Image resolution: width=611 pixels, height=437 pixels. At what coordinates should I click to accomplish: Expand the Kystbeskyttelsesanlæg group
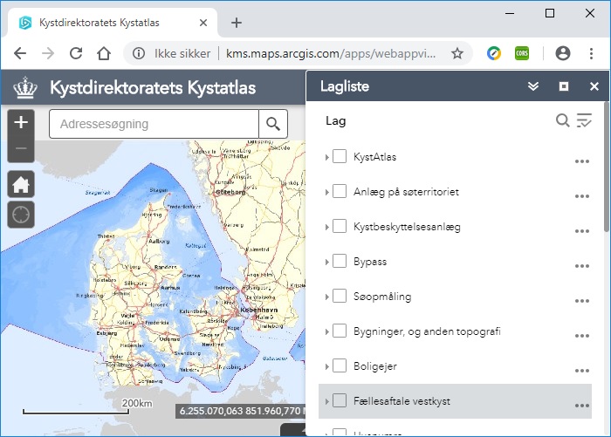pyautogui.click(x=327, y=227)
